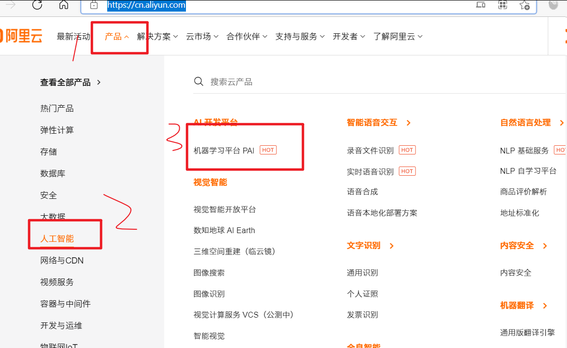
Task: Open the browser extensions grid icon
Action: coord(503,5)
